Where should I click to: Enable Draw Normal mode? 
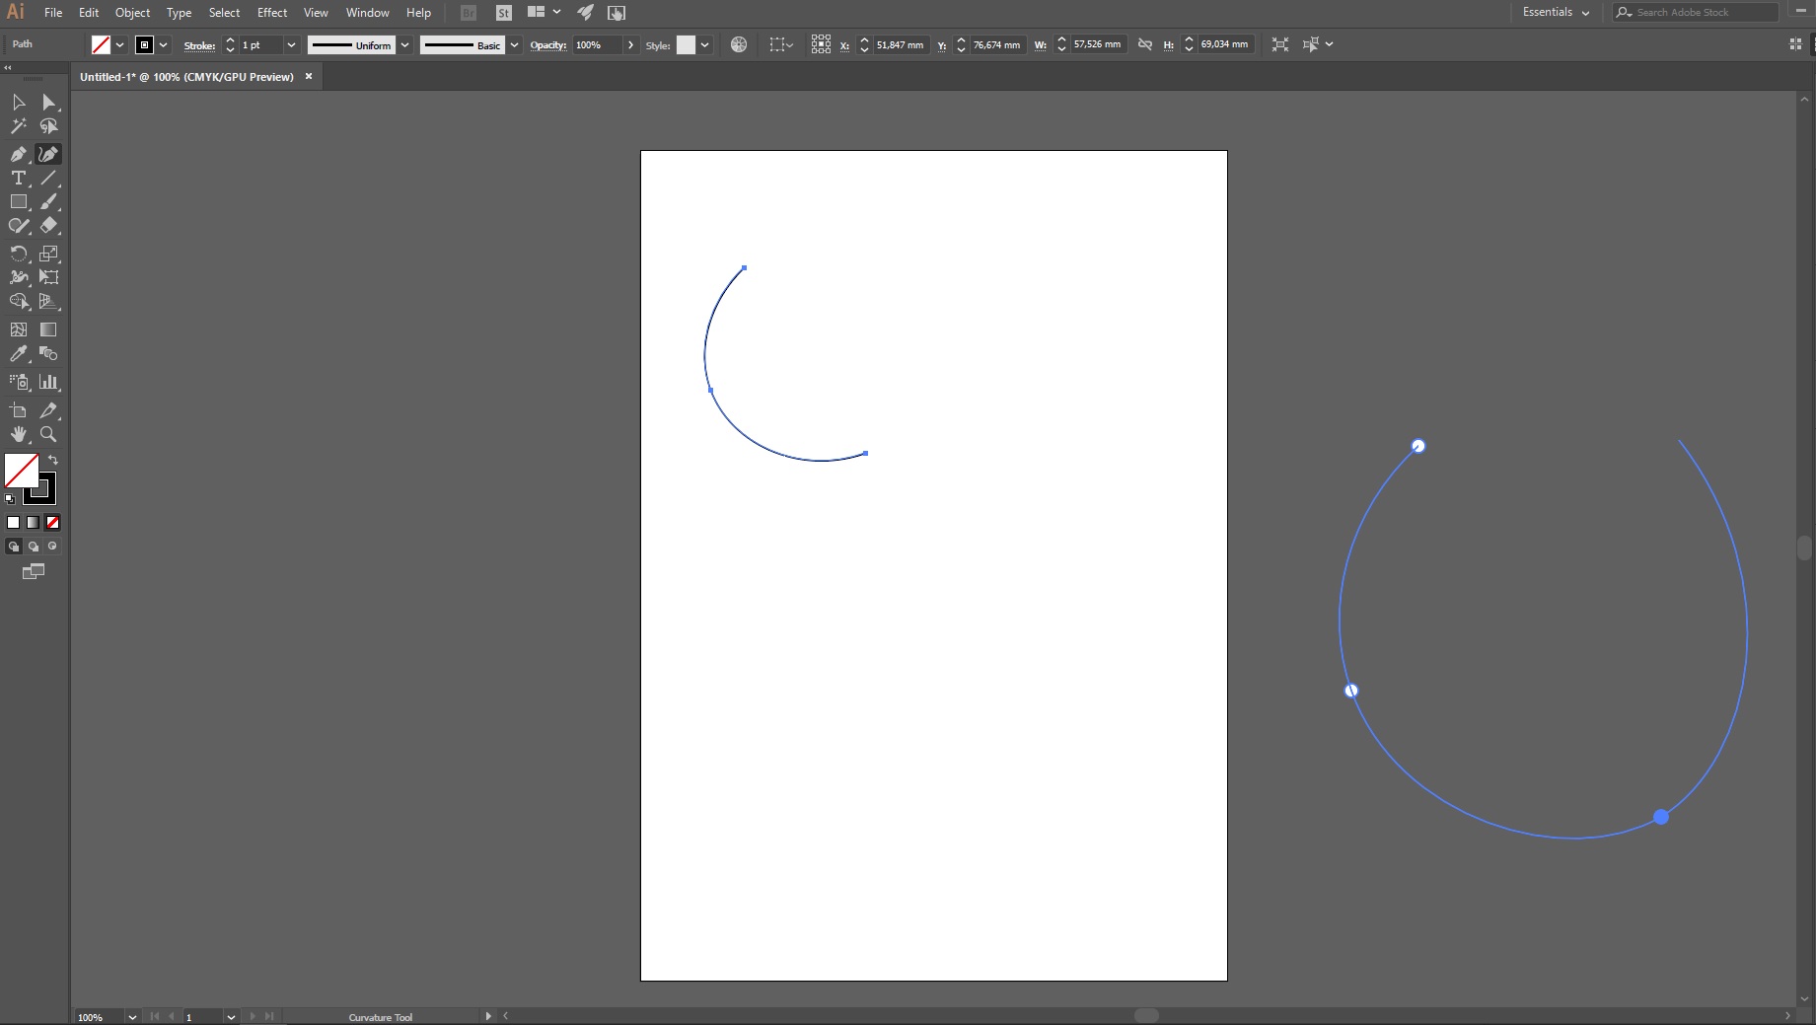pos(14,547)
